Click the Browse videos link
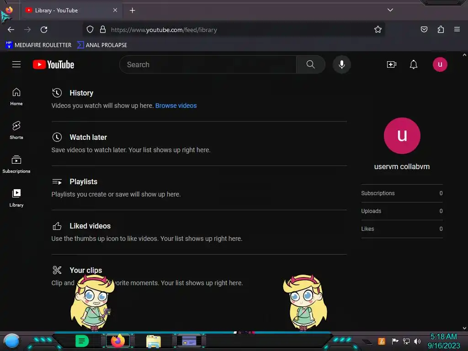This screenshot has width=468, height=351. point(176,106)
